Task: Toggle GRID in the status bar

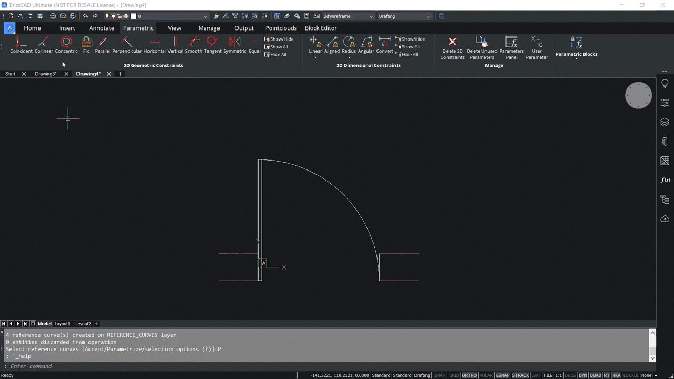Action: [454, 375]
